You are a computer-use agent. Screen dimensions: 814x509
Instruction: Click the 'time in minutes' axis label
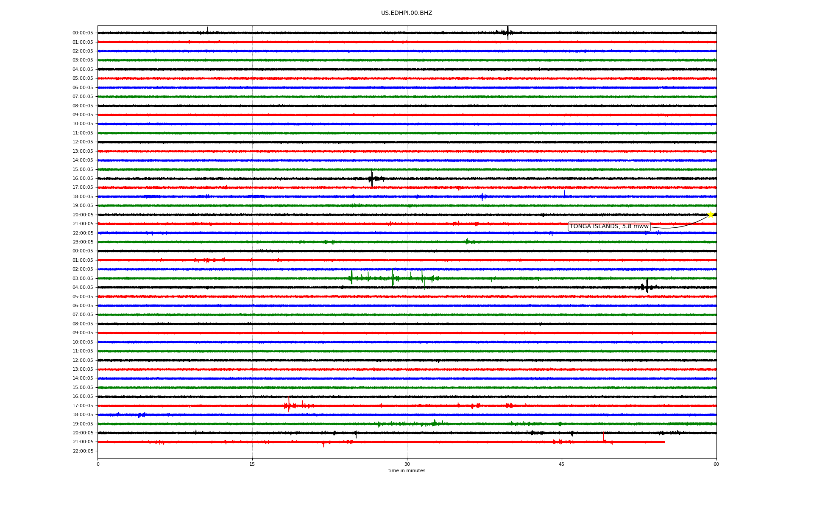(407, 470)
